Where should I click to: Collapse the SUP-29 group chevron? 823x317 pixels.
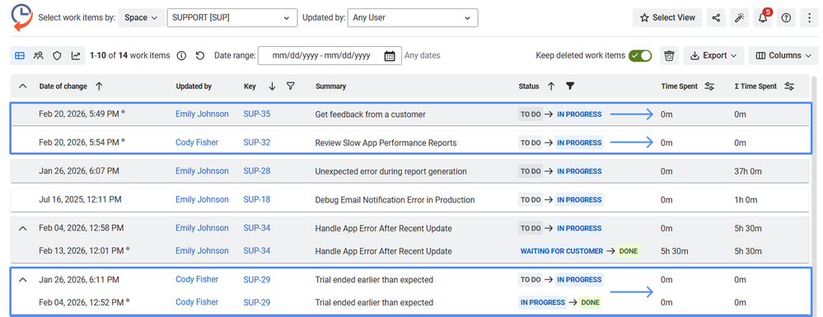point(22,280)
